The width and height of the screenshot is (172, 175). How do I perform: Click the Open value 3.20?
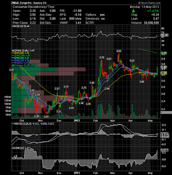[x=33, y=11]
